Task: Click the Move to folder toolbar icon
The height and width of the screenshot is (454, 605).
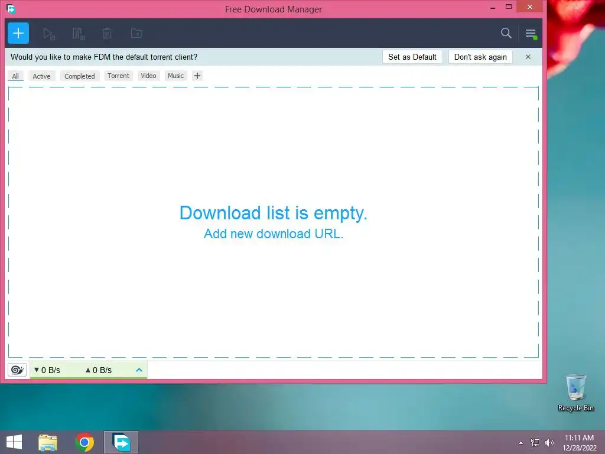Action: coord(136,33)
